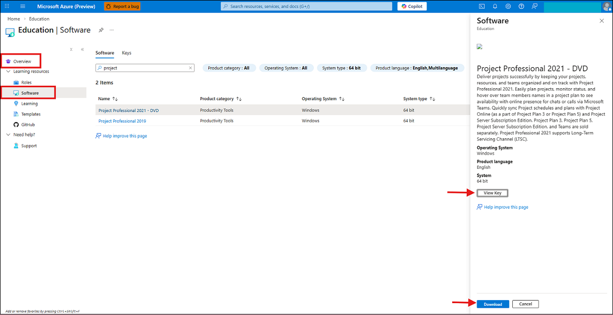This screenshot has width=613, height=315.
Task: Go to Education breadcrumb
Action: 39,19
